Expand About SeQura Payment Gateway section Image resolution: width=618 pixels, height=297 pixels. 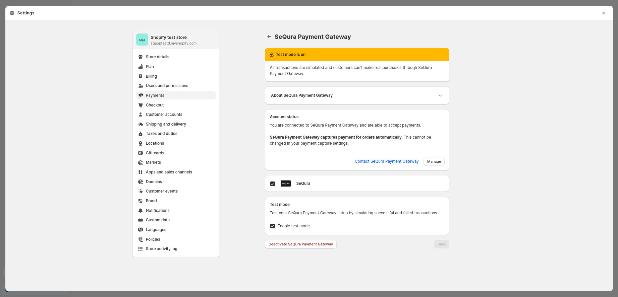pyautogui.click(x=357, y=95)
